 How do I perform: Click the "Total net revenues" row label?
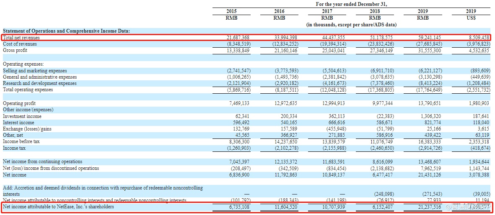tap(21, 38)
